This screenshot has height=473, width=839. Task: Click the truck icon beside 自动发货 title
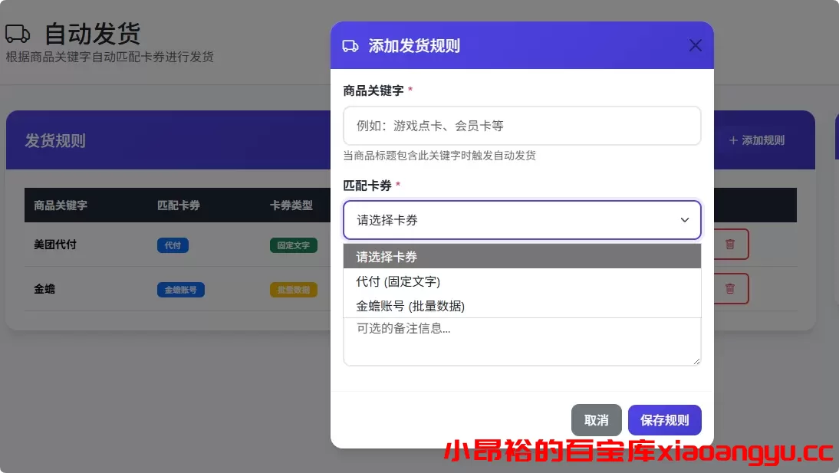pos(18,32)
